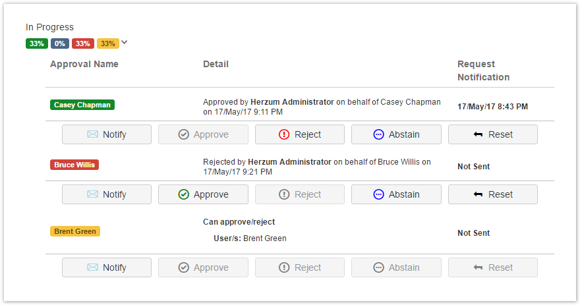Image resolution: width=580 pixels, height=305 pixels.
Task: Click the red Reject icon for Casey Chapman
Action: pyautogui.click(x=284, y=134)
